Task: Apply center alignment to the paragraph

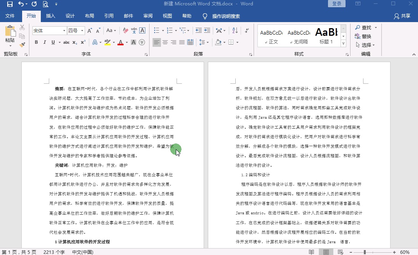Action: coord(165,42)
